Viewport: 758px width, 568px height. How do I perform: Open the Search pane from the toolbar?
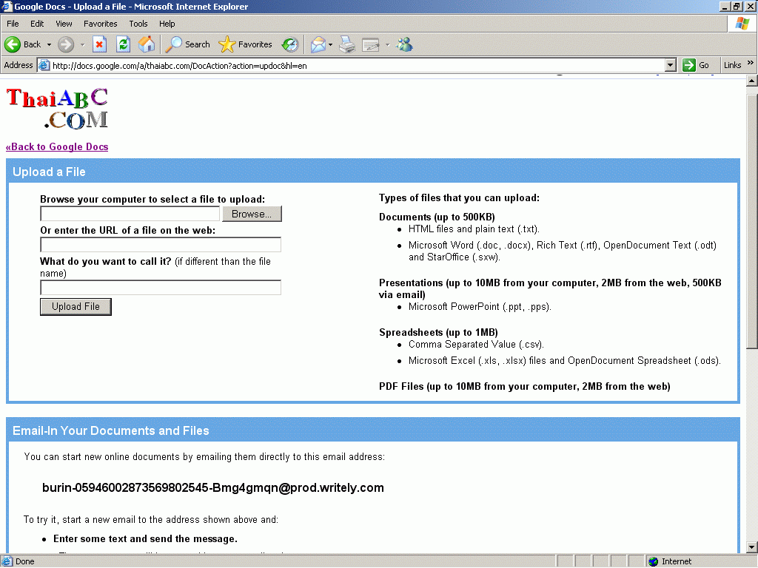pyautogui.click(x=188, y=44)
